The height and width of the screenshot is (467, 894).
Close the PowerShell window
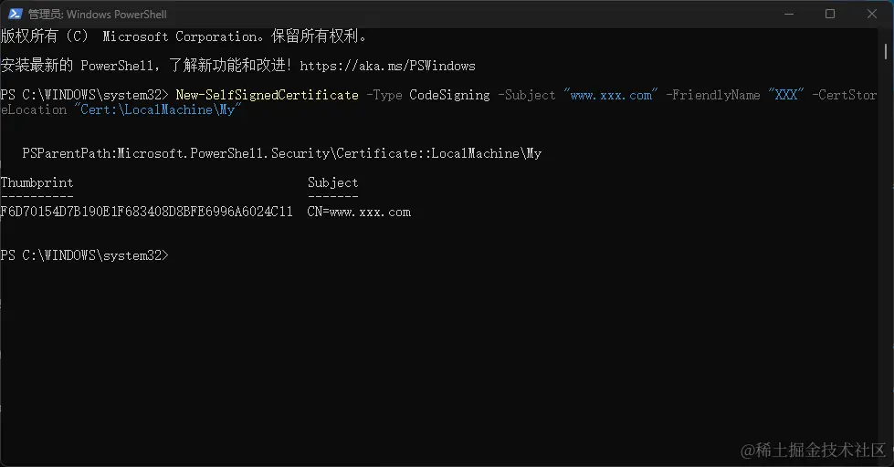tap(871, 14)
